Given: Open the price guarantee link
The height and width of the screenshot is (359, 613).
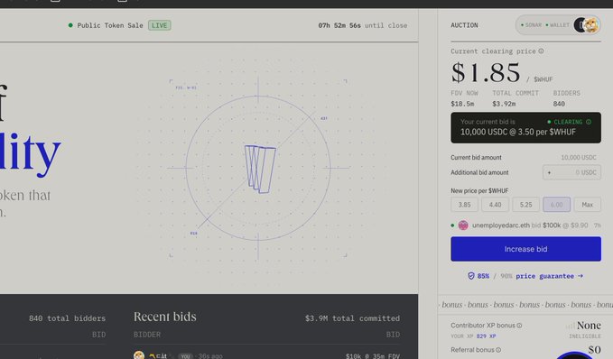Looking at the screenshot, I should [549, 276].
